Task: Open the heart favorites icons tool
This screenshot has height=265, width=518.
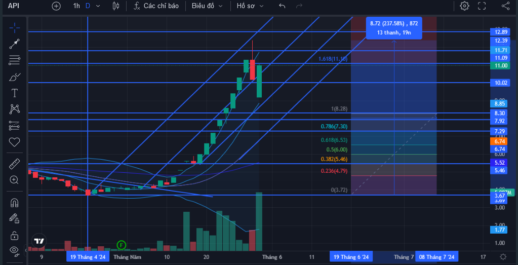Action: [x=14, y=142]
